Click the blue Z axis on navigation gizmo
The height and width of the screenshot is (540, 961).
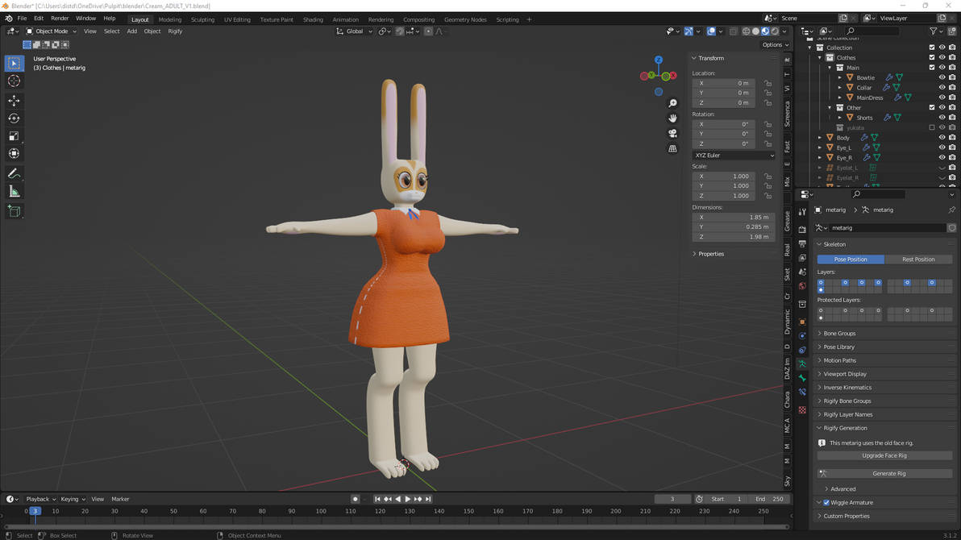[658, 60]
